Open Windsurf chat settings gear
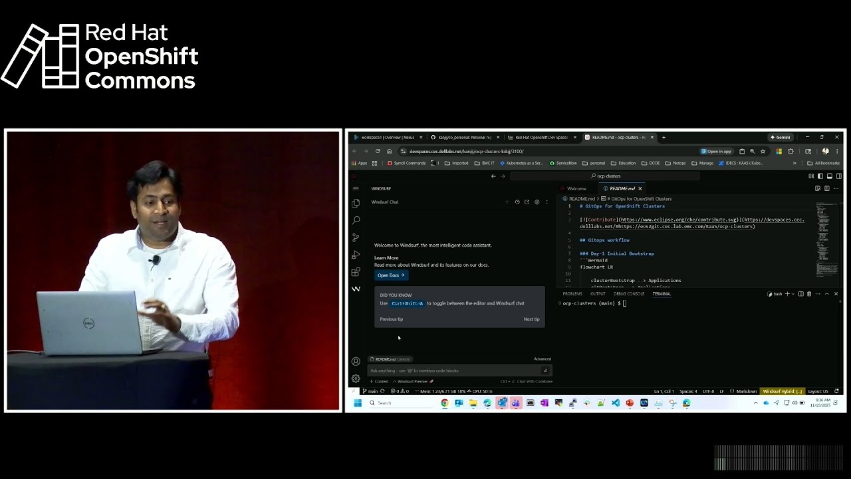 (537, 202)
